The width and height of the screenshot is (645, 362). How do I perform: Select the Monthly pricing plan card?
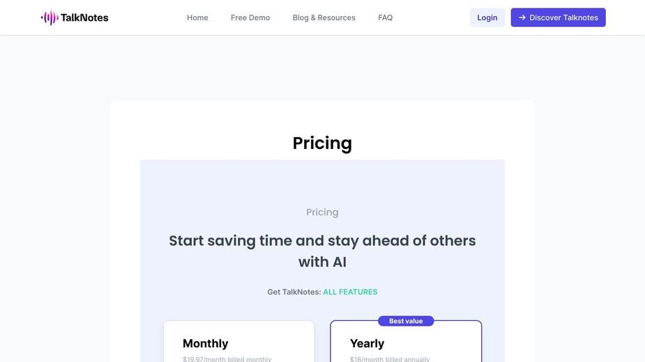(x=239, y=341)
